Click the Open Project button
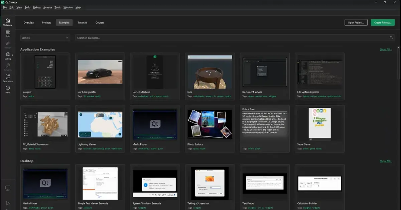Viewport: 401px width, 210px height. click(x=356, y=23)
